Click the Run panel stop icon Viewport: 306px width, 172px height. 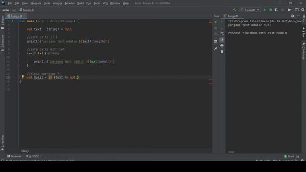coord(216,28)
